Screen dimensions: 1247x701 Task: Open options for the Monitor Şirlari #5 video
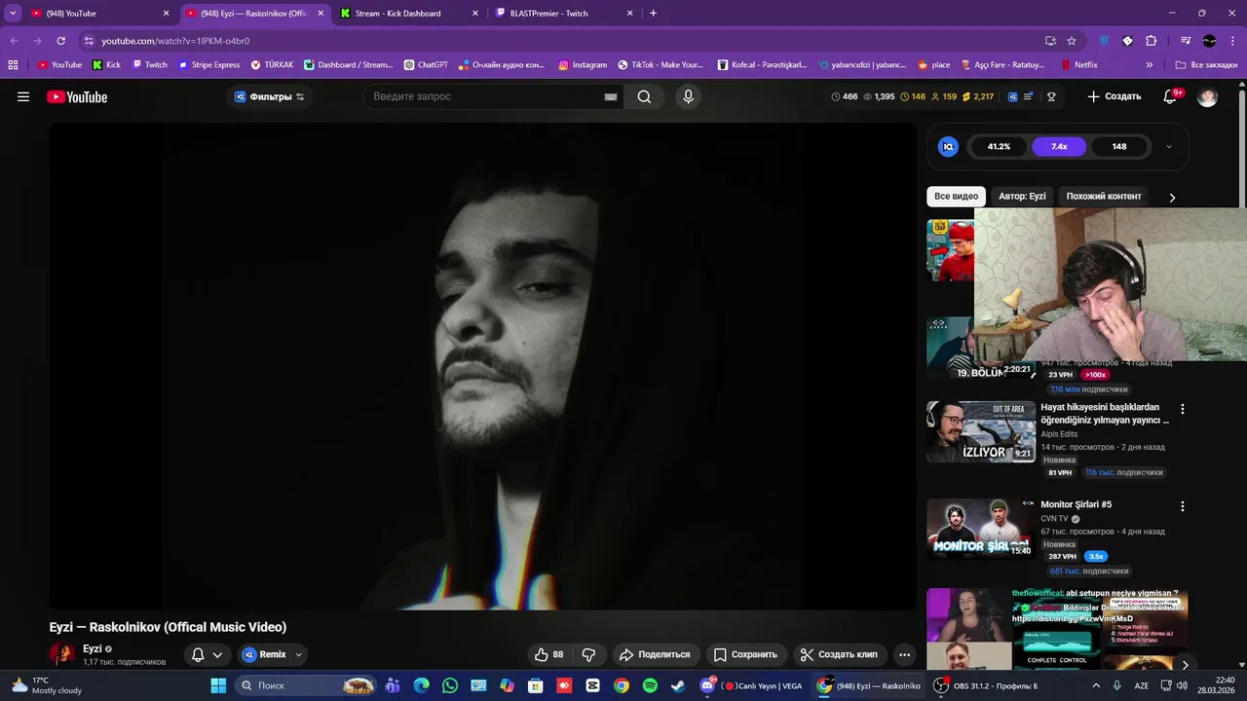coord(1183,506)
